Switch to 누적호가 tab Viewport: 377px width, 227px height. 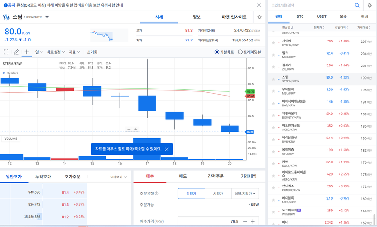coord(43,177)
